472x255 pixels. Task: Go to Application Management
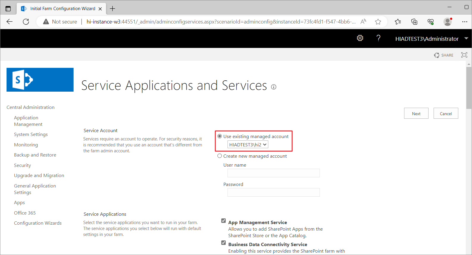coord(28,121)
